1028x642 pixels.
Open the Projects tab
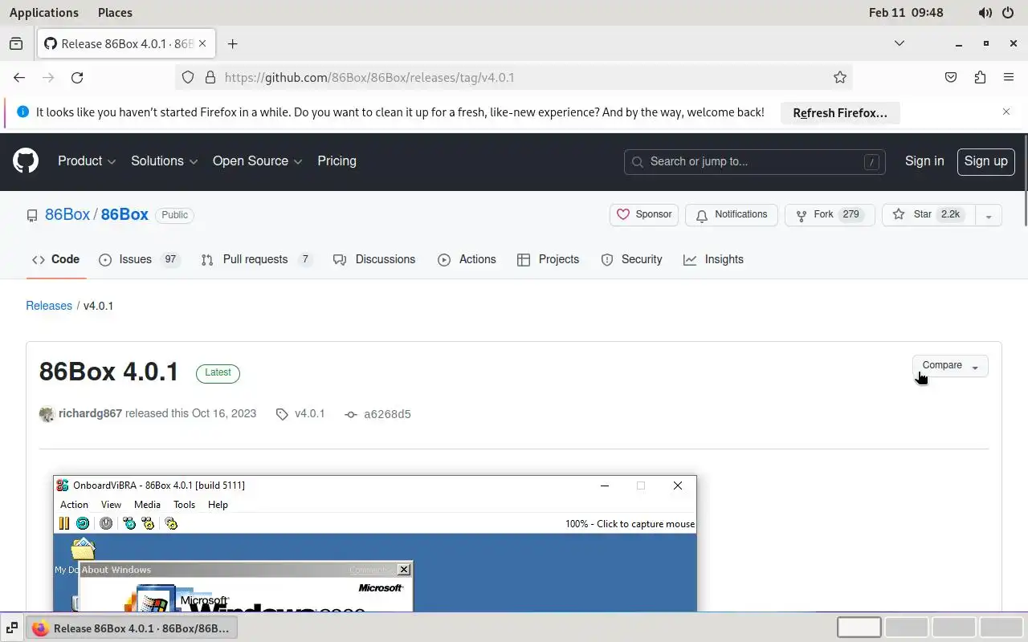click(548, 259)
